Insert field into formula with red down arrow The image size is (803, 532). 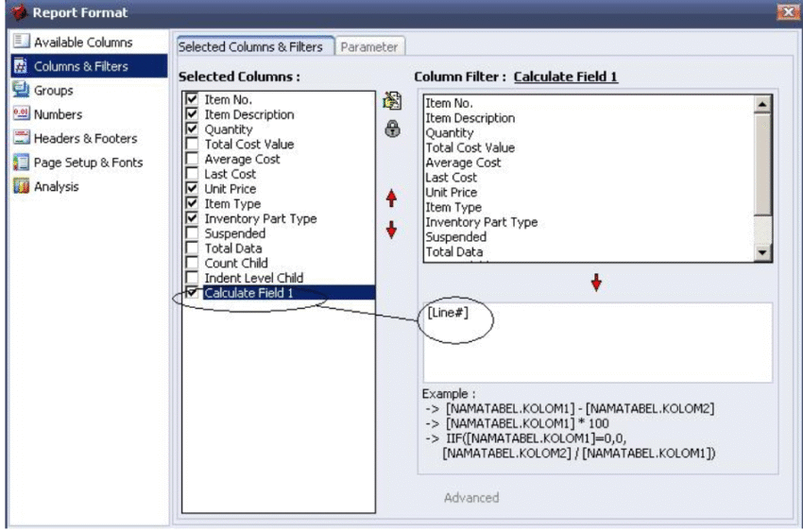click(596, 283)
